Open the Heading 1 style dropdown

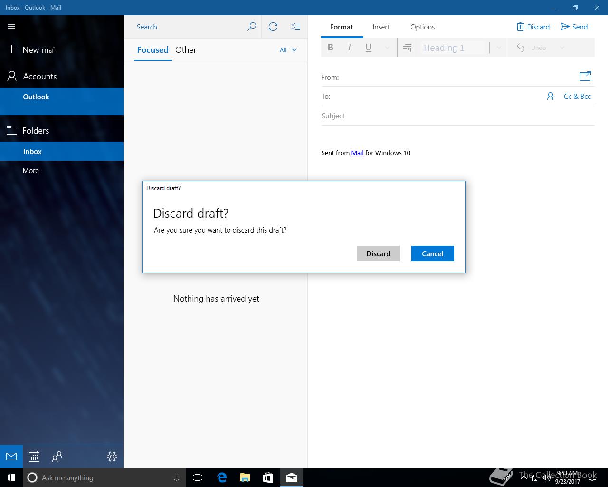coord(498,48)
